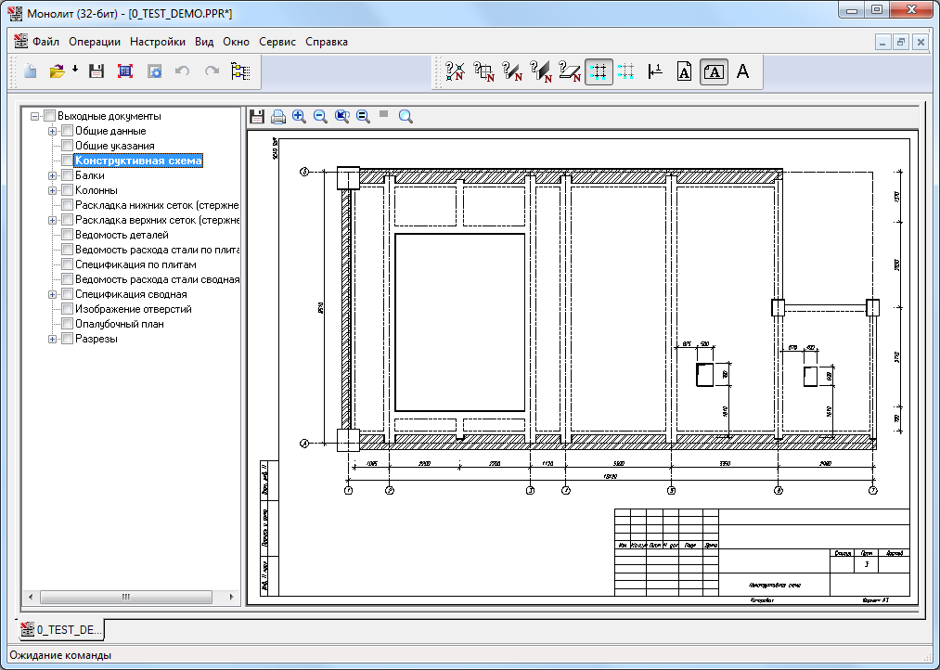The height and width of the screenshot is (670, 940).
Task: Save the drawing via preview toolbar diskette
Action: point(257,116)
